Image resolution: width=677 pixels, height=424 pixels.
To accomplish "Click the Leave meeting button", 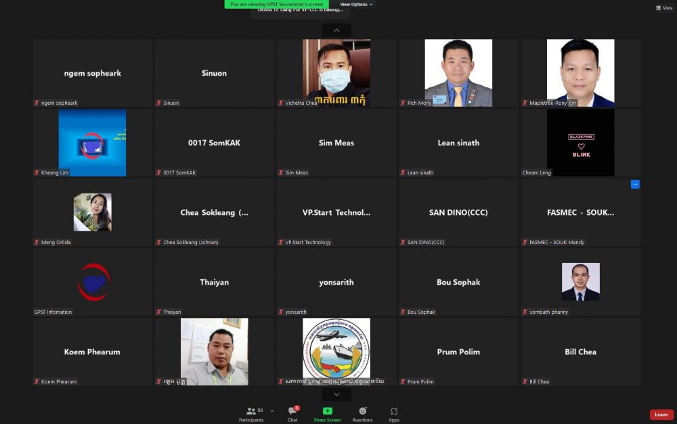I will pos(661,415).
